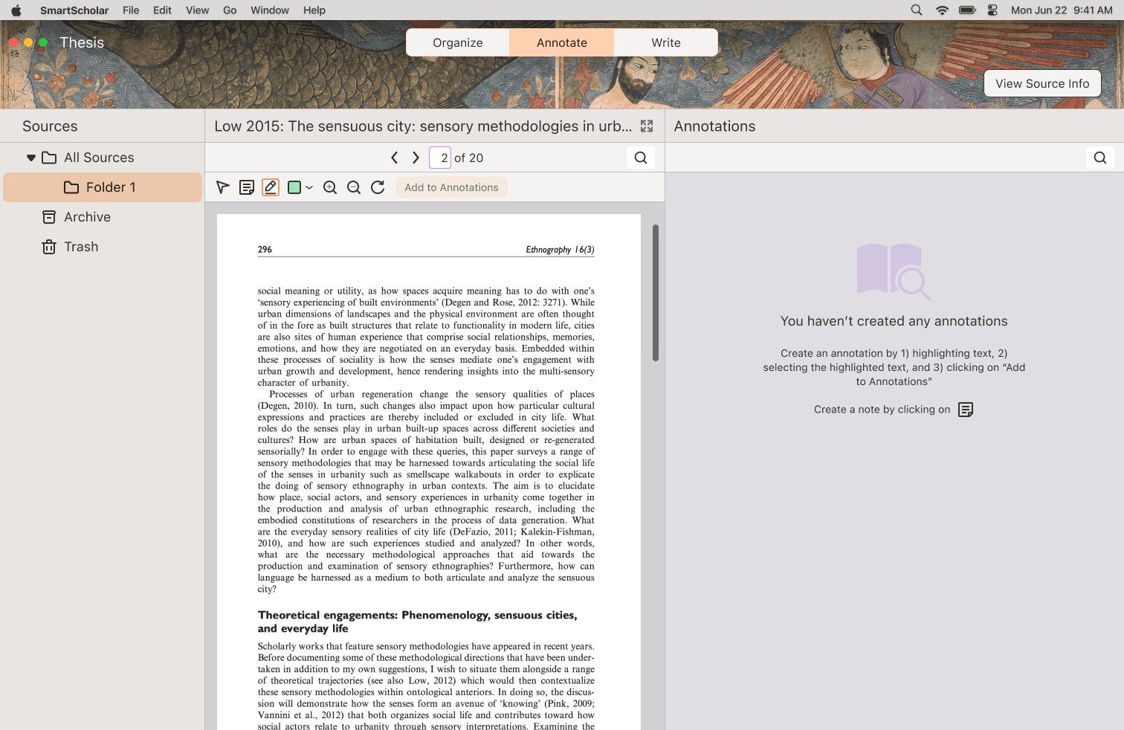Zoom out of the document
Image resolution: width=1124 pixels, height=730 pixels.
(x=354, y=187)
